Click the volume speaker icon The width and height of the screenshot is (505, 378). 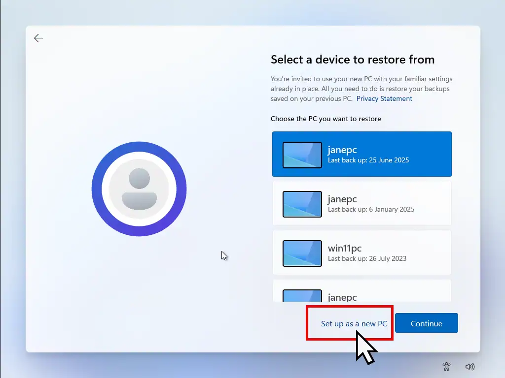click(469, 367)
